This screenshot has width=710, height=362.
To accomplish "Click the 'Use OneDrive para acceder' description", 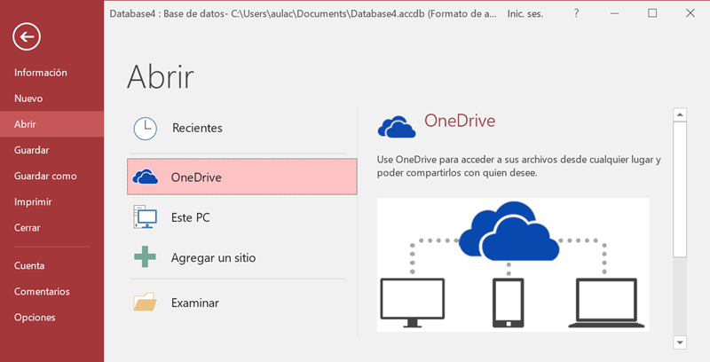I will pyautogui.click(x=519, y=166).
